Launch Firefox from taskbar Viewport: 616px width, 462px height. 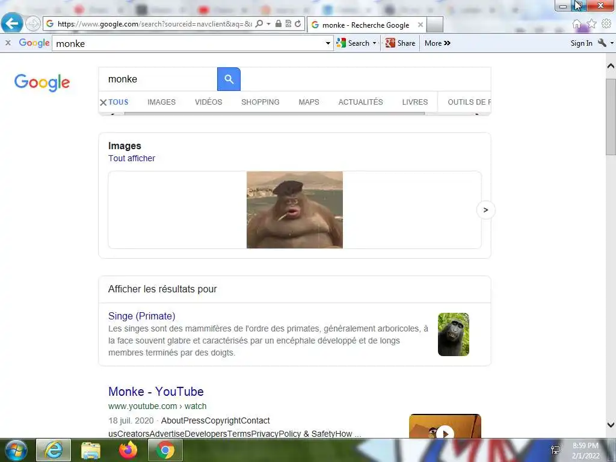(128, 450)
